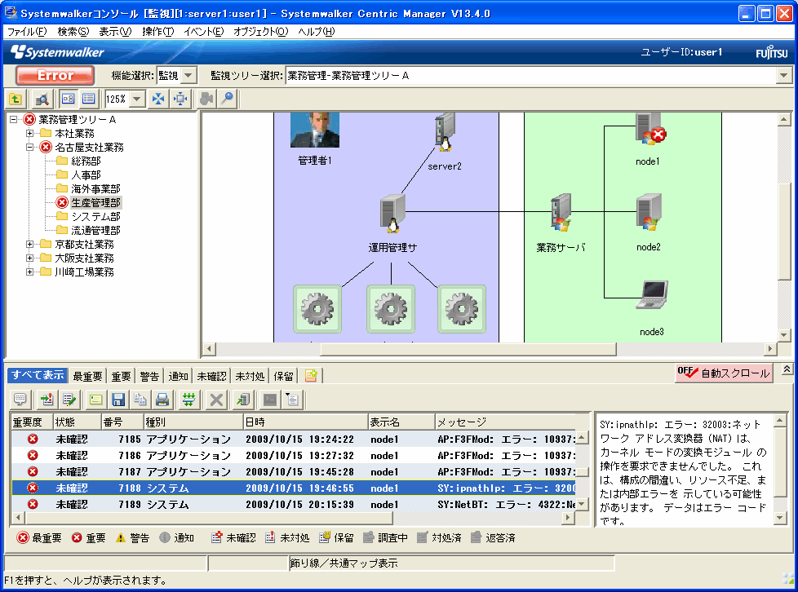This screenshot has height=592, width=798.
Task: Click the green arrows filter icon
Action: coord(188,400)
